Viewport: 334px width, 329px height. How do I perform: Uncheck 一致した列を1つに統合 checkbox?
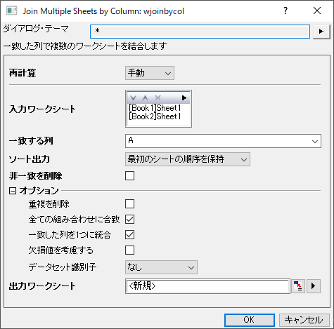129,235
